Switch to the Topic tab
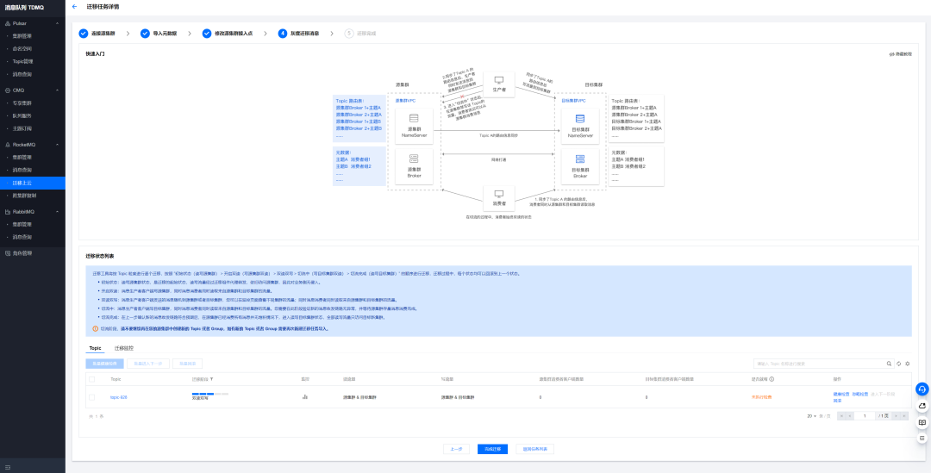The width and height of the screenshot is (931, 473). [x=95, y=348]
